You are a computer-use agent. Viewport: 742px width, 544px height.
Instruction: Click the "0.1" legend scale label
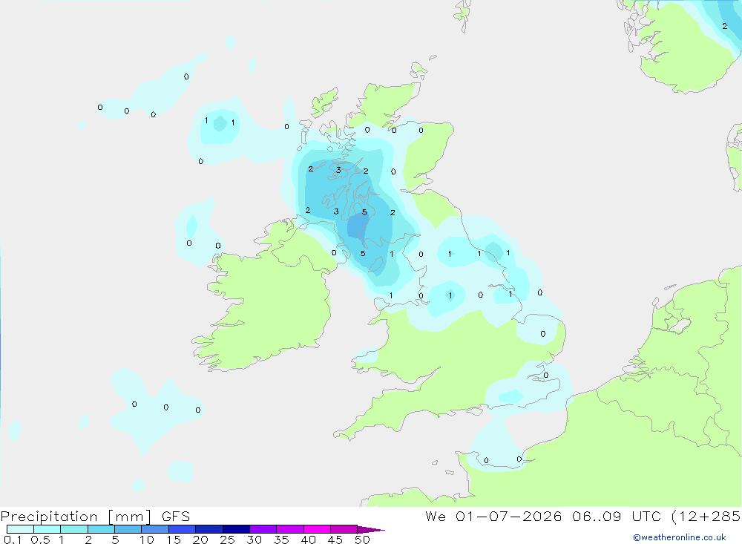13,540
